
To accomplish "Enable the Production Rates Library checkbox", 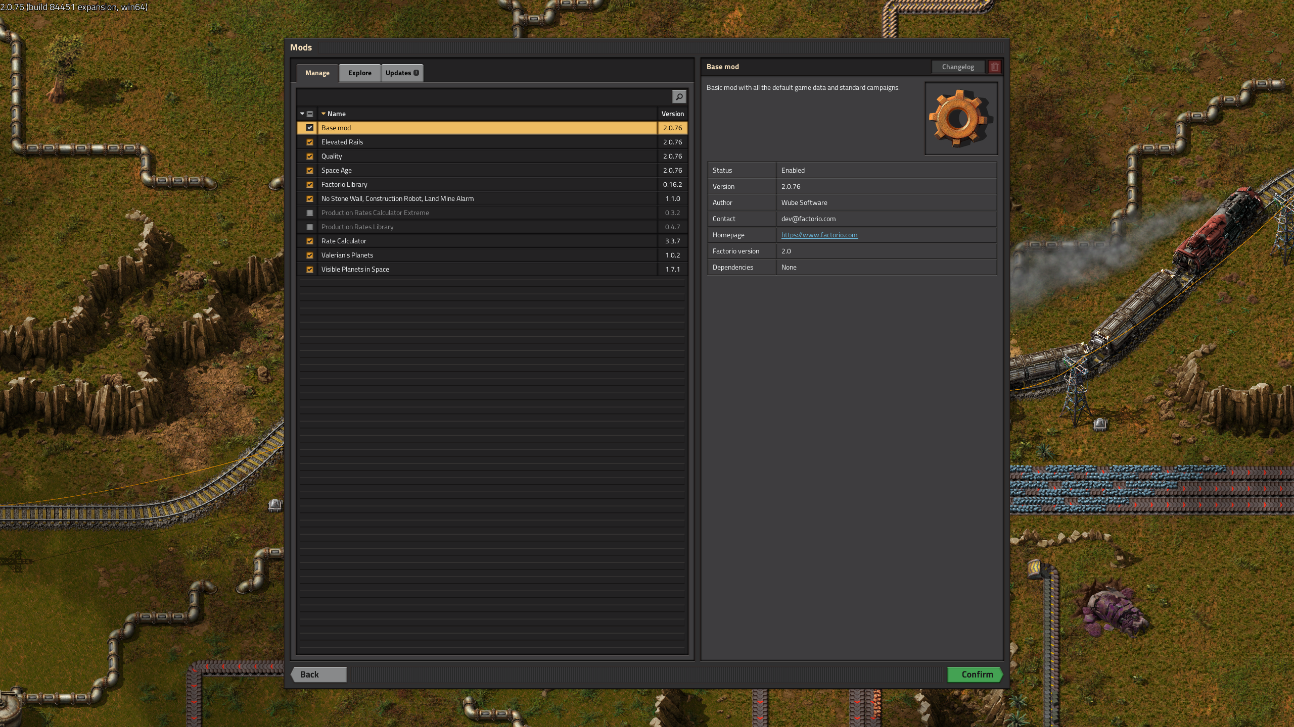I will (x=310, y=227).
